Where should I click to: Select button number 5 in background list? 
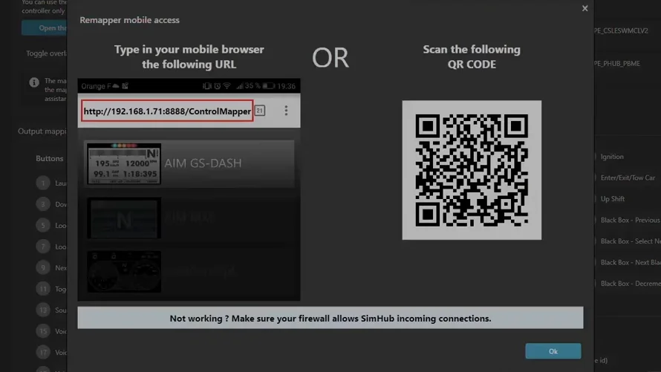[x=43, y=225]
